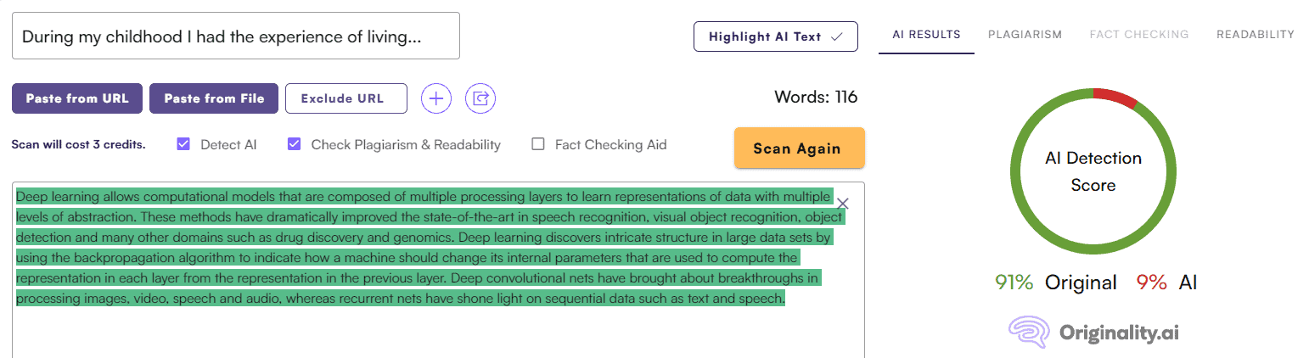The width and height of the screenshot is (1309, 358).
Task: Click the scan title input field
Action: (x=236, y=36)
